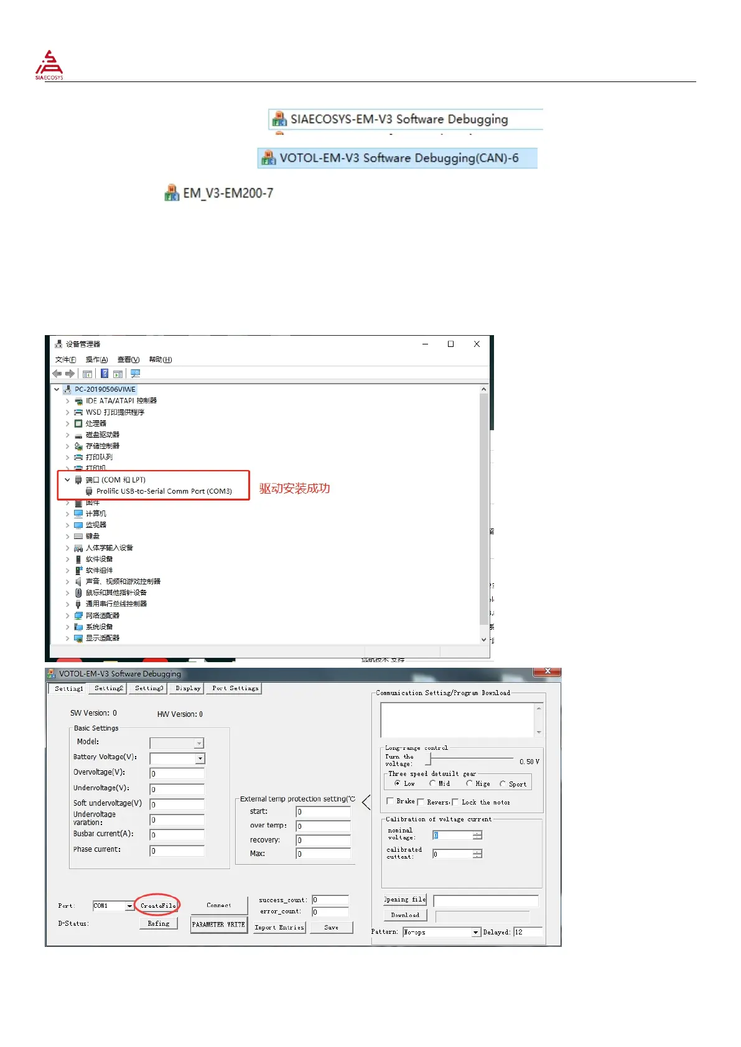Image resolution: width=741 pixels, height=1047 pixels.
Task: Click the 显示适配器 display adapter icon
Action: point(78,638)
